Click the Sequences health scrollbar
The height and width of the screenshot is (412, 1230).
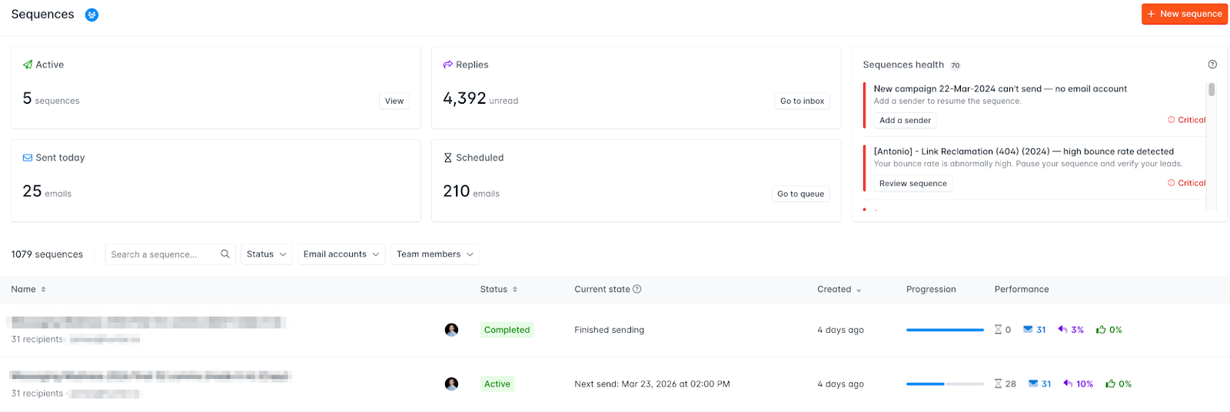(1212, 89)
